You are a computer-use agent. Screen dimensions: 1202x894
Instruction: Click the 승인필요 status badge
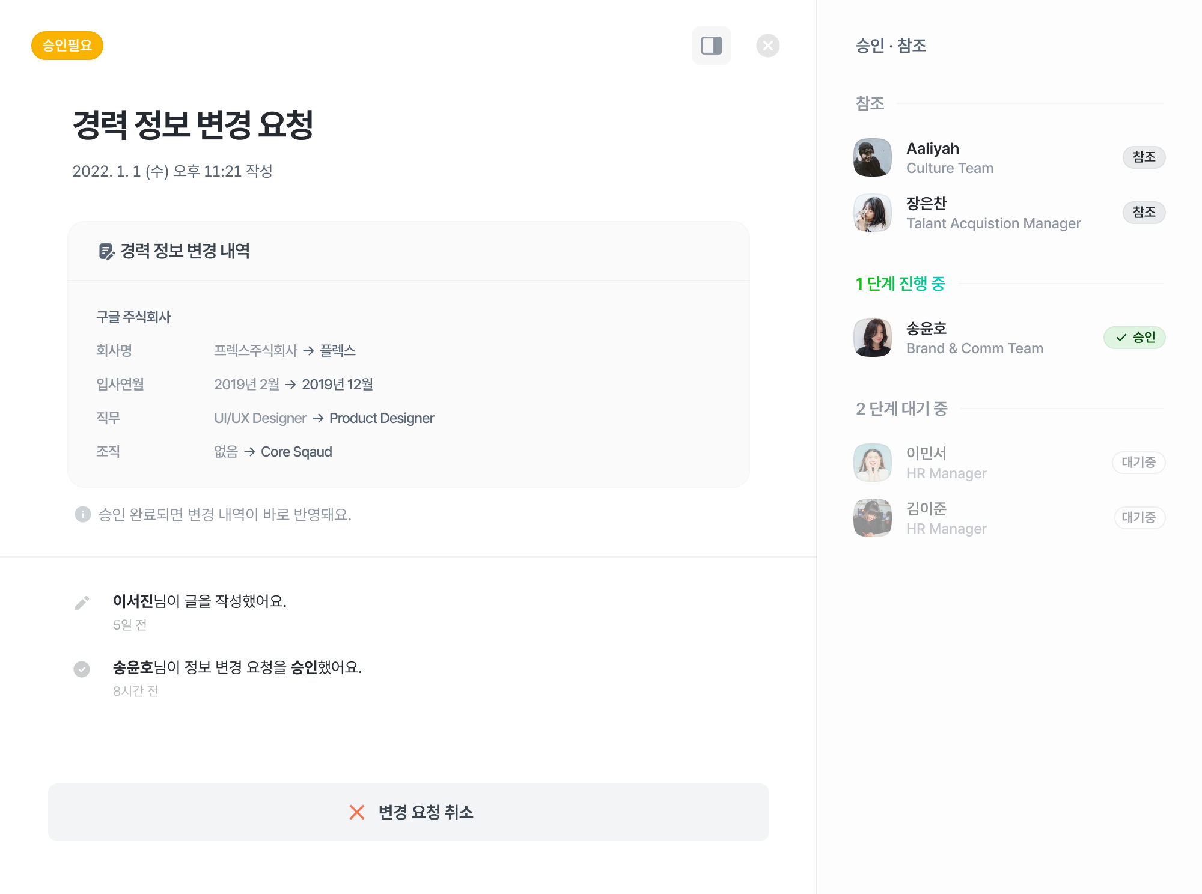tap(67, 46)
